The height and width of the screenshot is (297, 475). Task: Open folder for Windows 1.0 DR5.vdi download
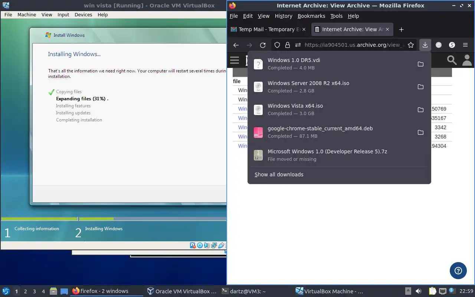click(x=420, y=64)
